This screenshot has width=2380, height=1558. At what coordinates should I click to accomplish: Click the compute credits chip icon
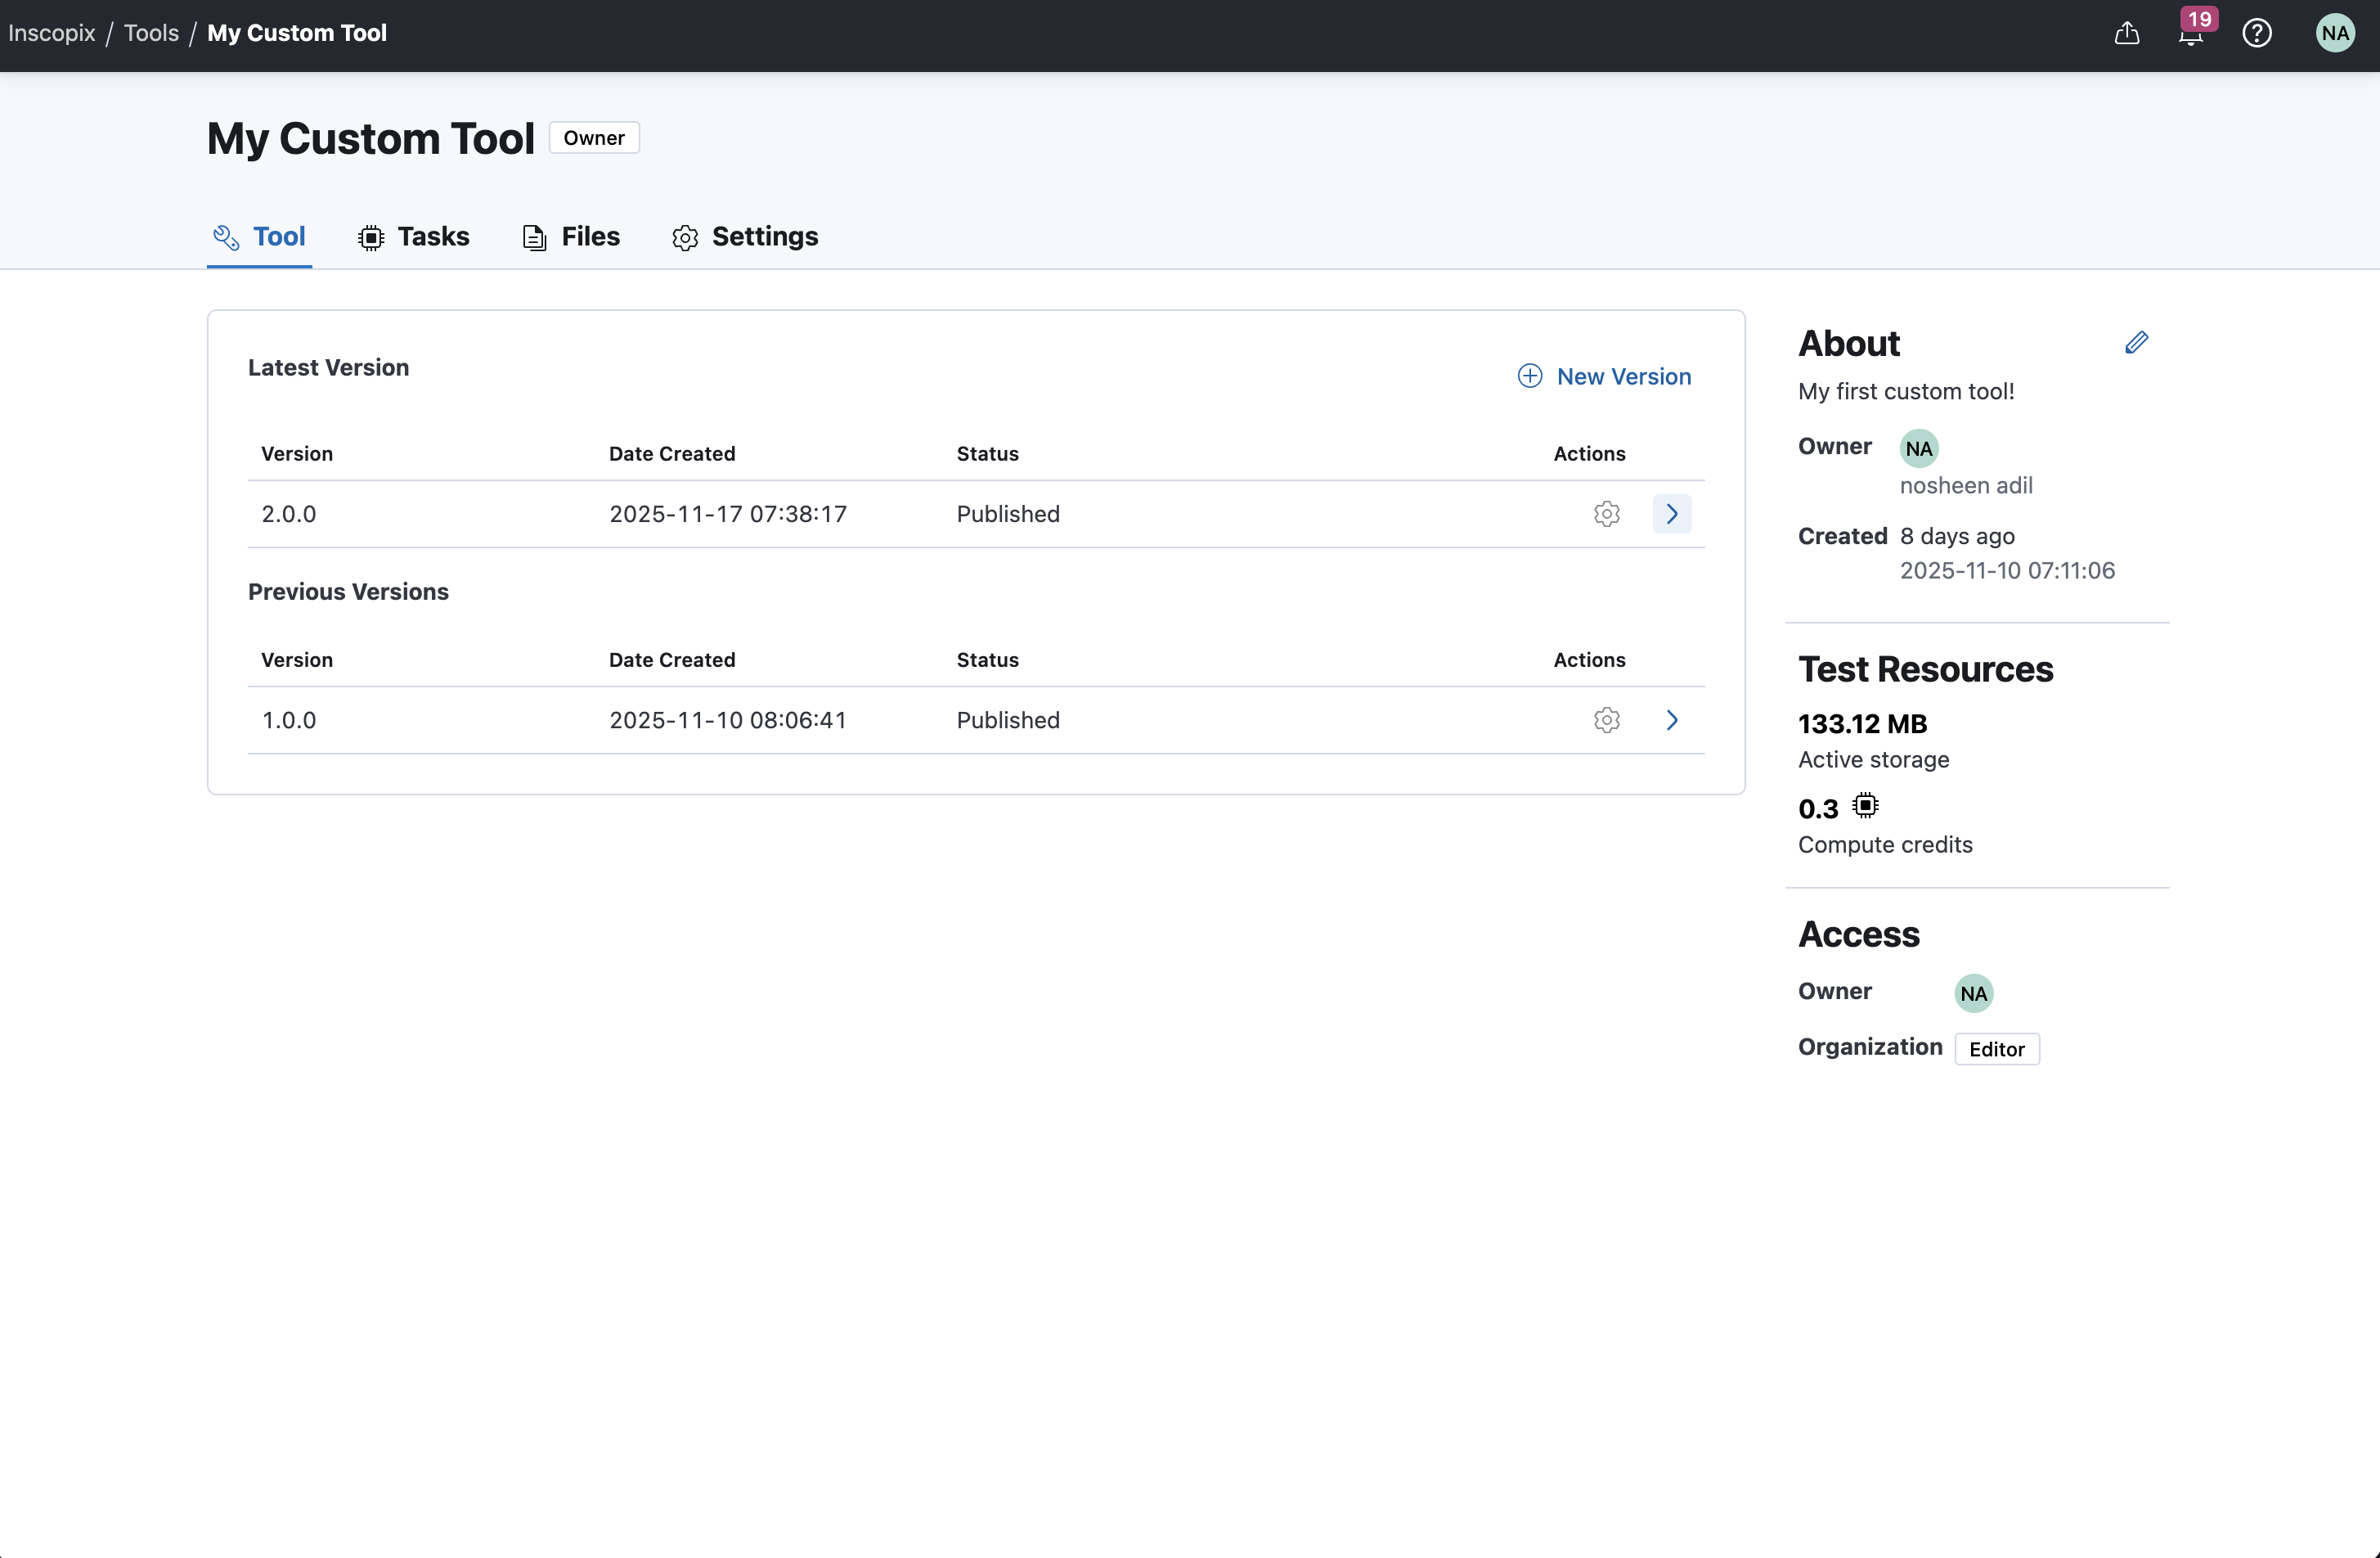click(1865, 805)
